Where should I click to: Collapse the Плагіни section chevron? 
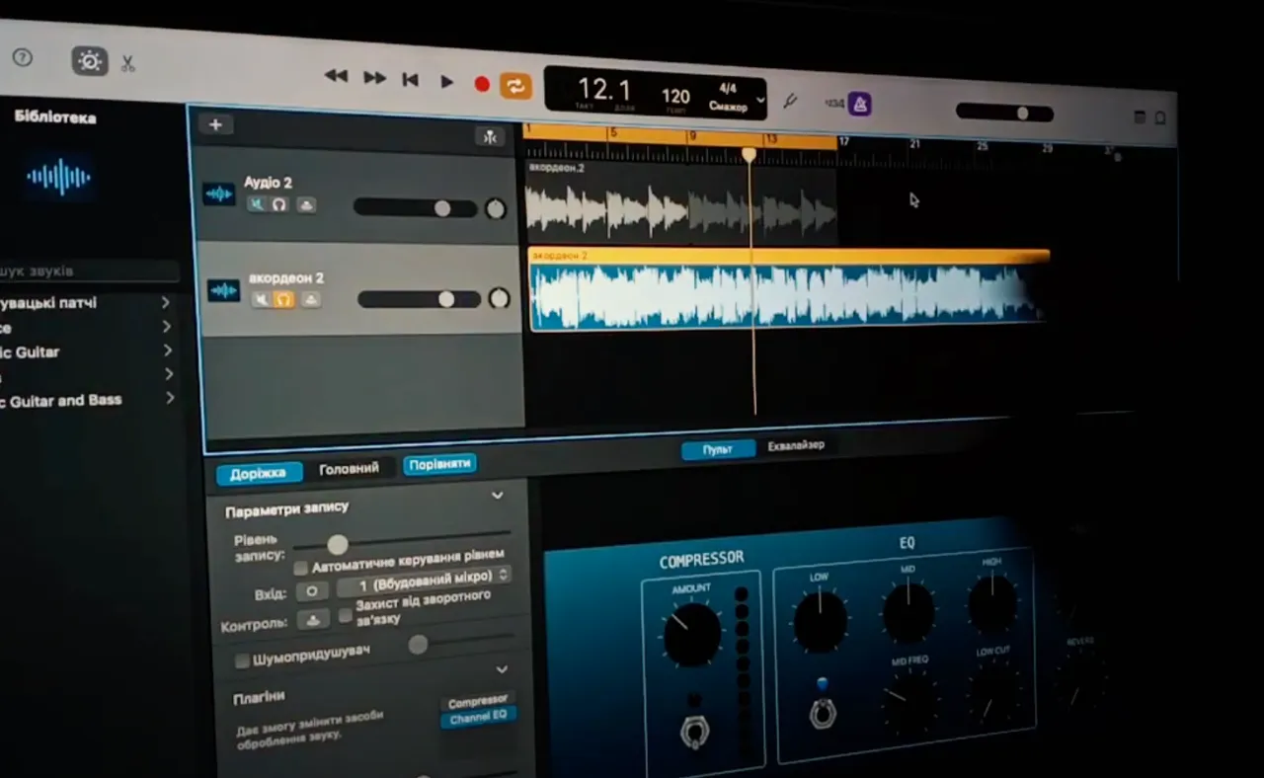click(x=501, y=669)
